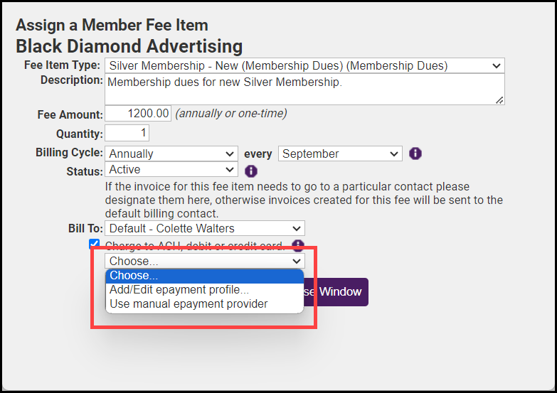Click the Description box resize handle
The width and height of the screenshot is (557, 393).
click(500, 100)
